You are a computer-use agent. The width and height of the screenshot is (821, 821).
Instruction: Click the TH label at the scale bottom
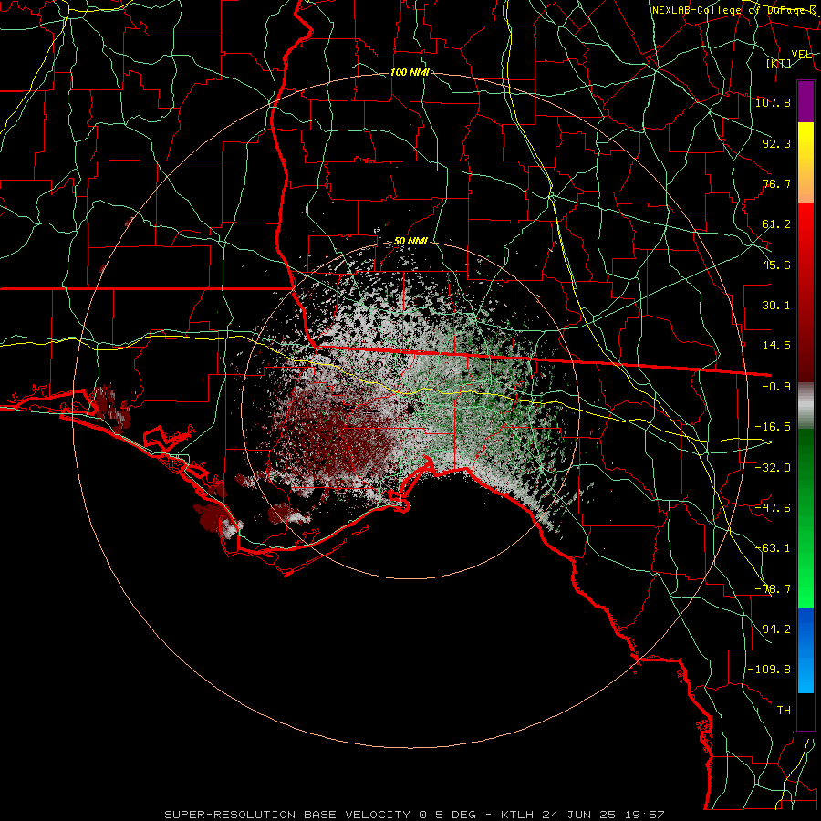tap(784, 710)
